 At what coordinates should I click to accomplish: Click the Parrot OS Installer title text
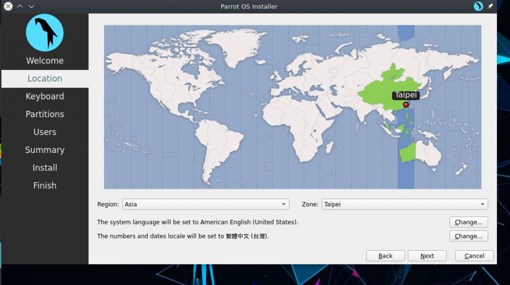[x=249, y=6]
